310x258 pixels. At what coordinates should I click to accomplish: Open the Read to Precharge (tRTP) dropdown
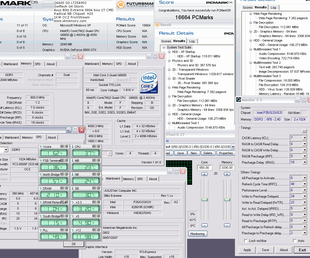pyautogui.click(x=305, y=221)
